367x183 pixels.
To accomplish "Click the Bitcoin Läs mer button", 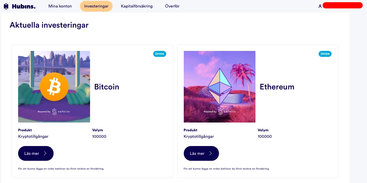I will pos(36,154).
